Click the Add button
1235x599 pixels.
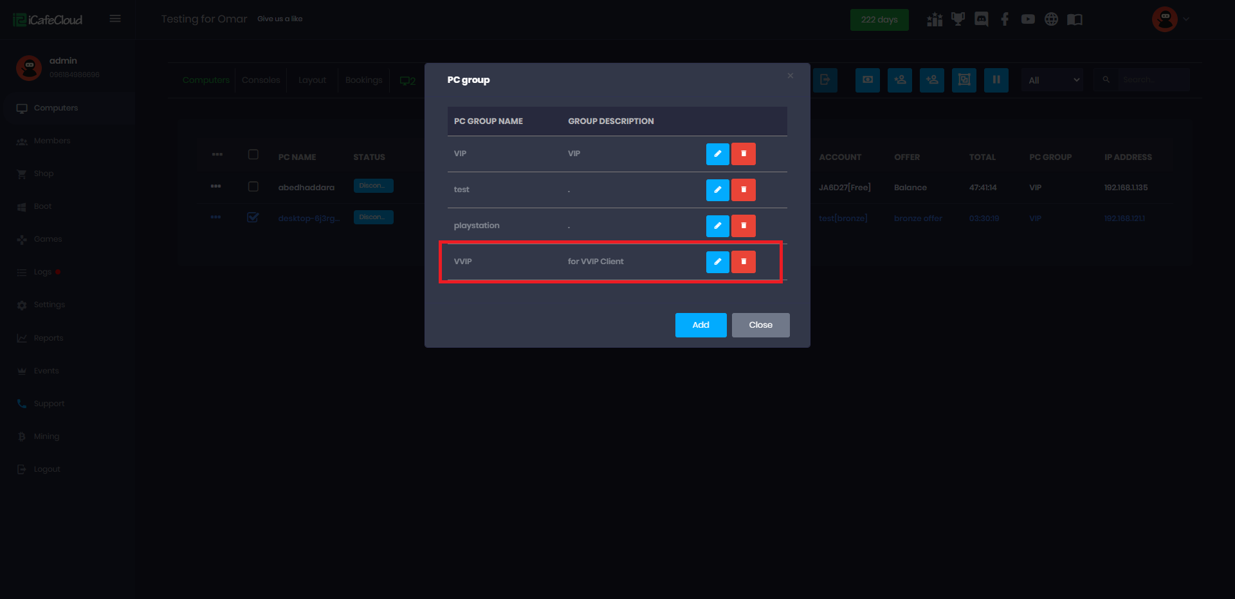(700, 325)
